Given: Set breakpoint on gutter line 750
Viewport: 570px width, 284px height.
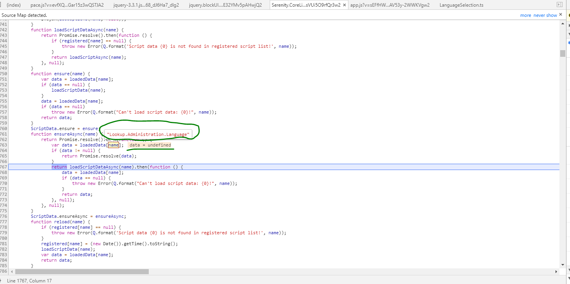Looking at the screenshot, I should [4, 74].
